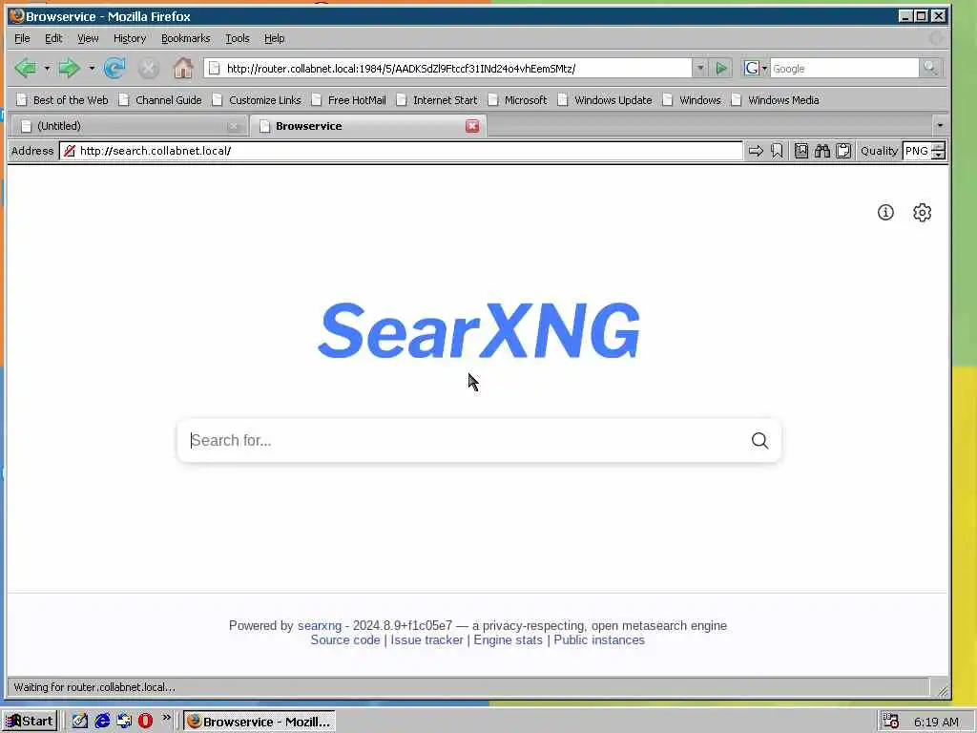Open Free HotMail bookmark
Image resolution: width=977 pixels, height=733 pixels.
click(x=348, y=99)
